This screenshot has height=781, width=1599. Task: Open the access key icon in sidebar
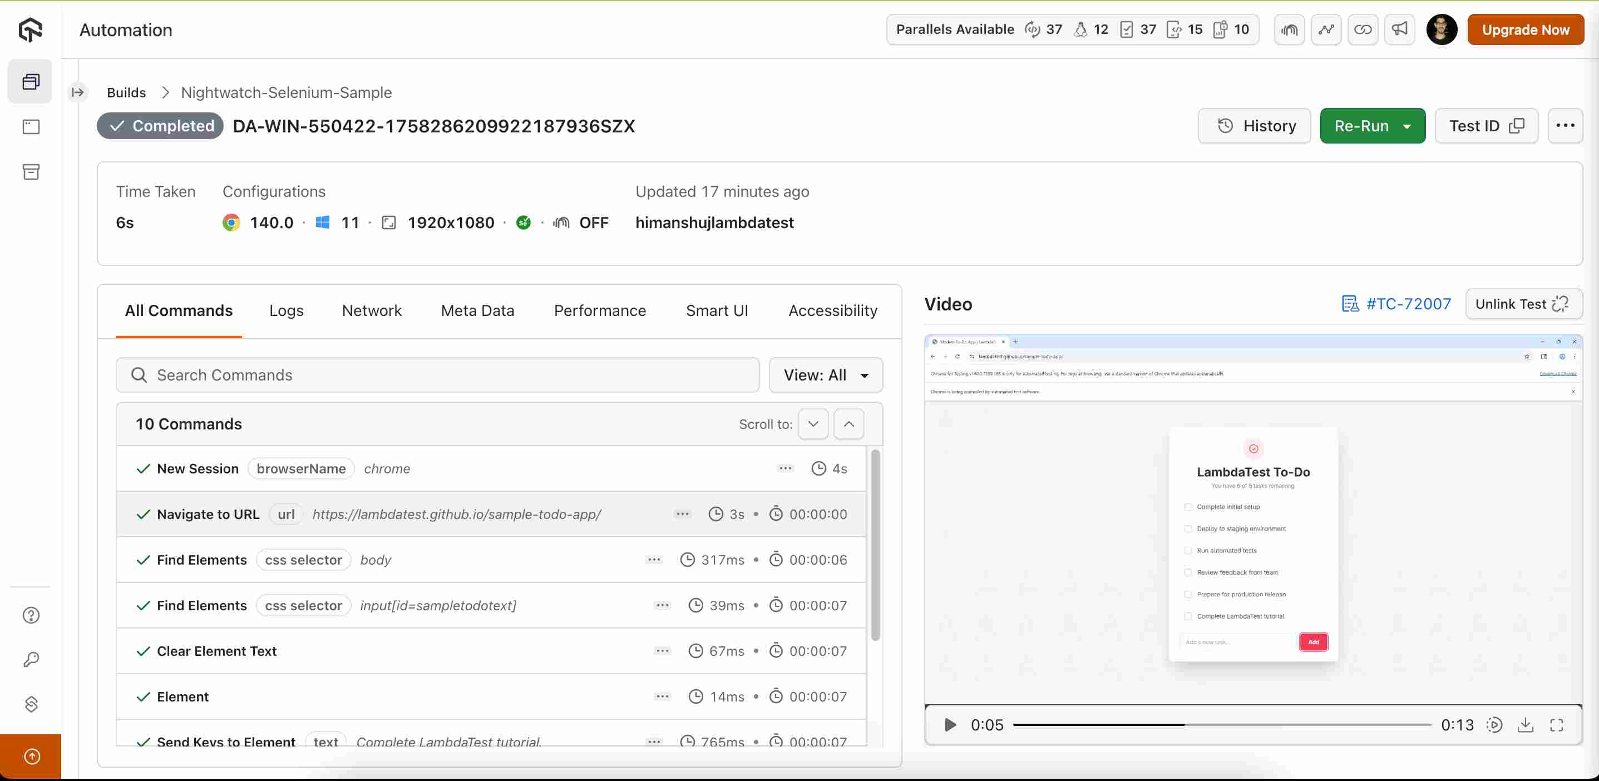31,659
